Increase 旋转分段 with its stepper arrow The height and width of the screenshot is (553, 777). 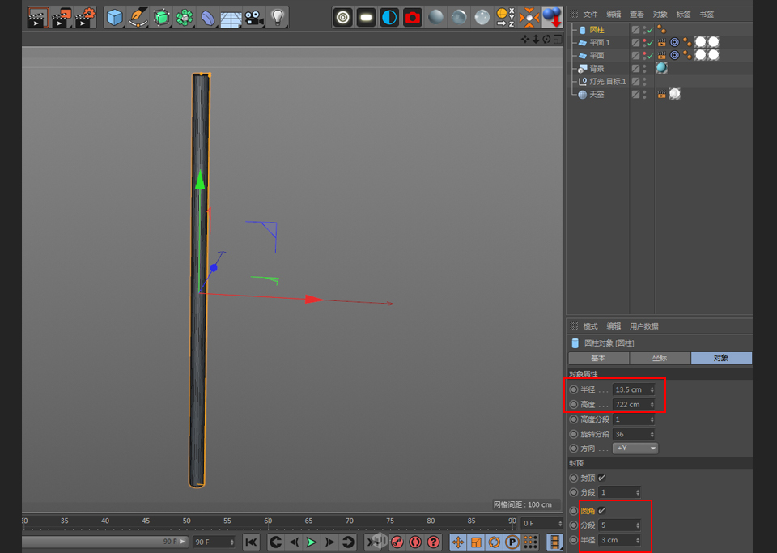pyautogui.click(x=652, y=432)
